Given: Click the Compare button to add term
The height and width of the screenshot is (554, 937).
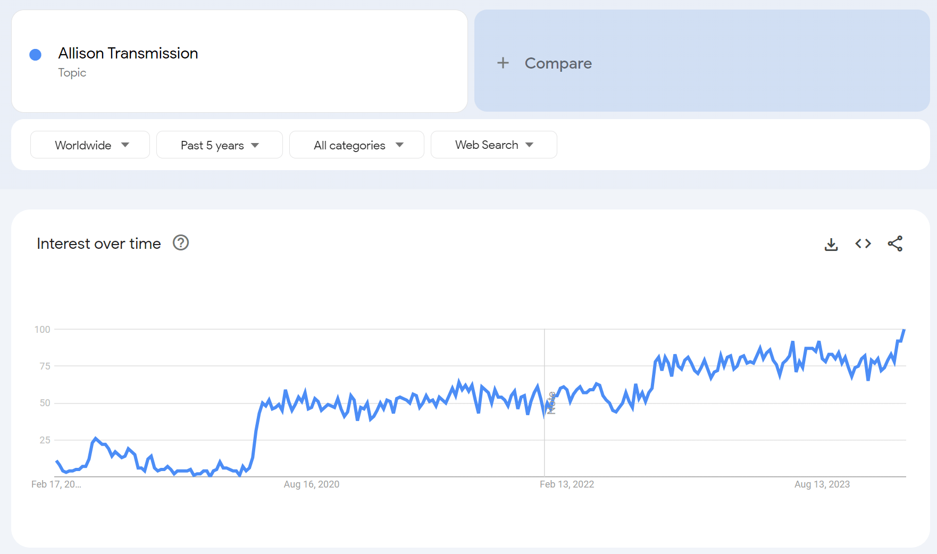Looking at the screenshot, I should [x=558, y=63].
